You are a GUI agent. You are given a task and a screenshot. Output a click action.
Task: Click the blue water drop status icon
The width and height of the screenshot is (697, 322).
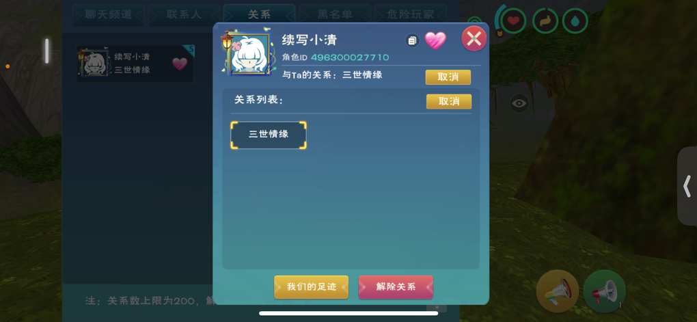(575, 21)
